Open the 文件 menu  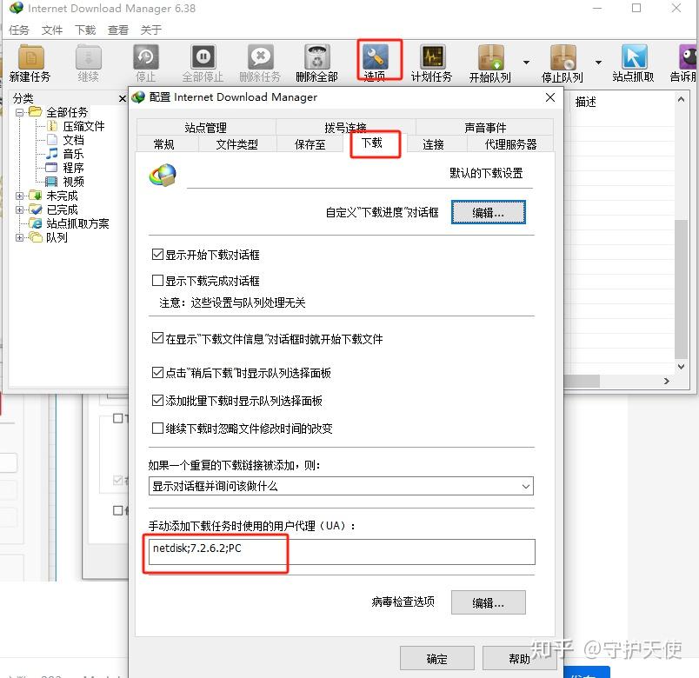51,30
